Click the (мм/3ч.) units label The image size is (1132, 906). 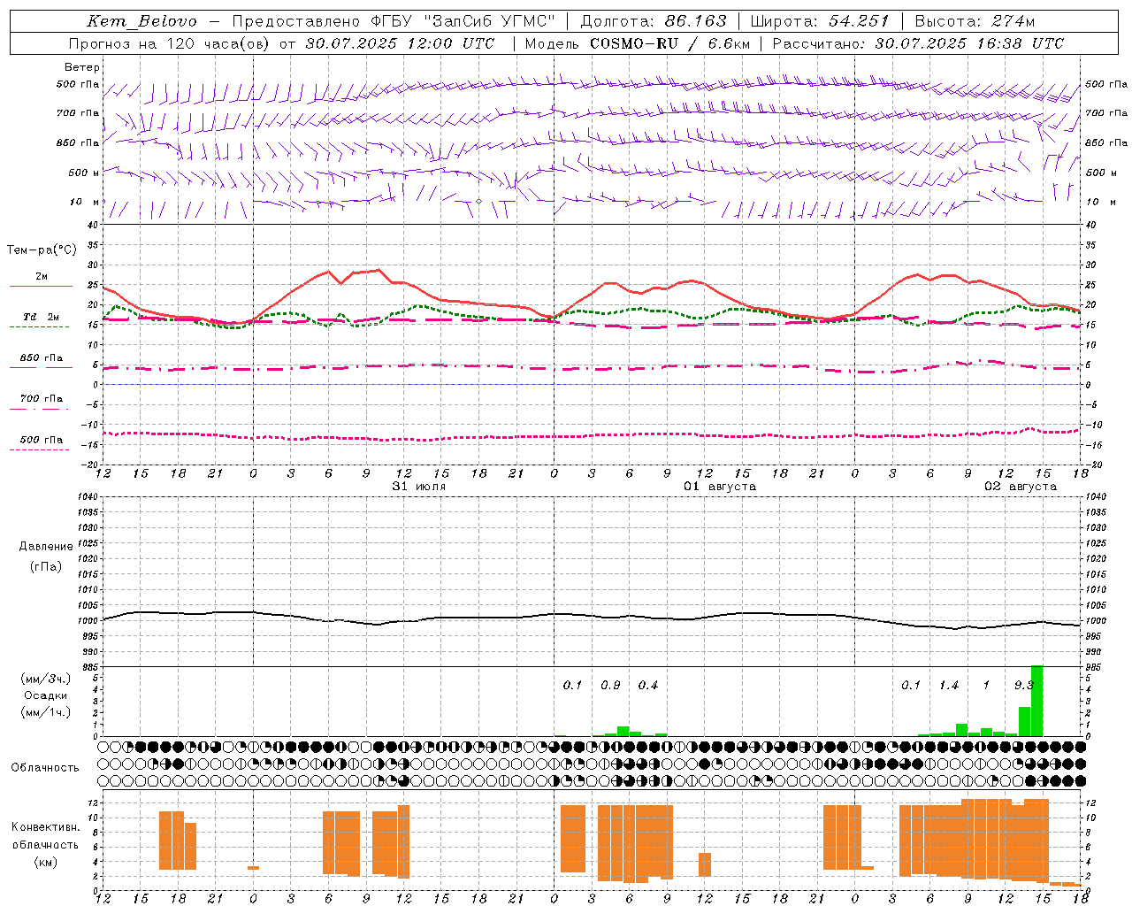[x=46, y=679]
